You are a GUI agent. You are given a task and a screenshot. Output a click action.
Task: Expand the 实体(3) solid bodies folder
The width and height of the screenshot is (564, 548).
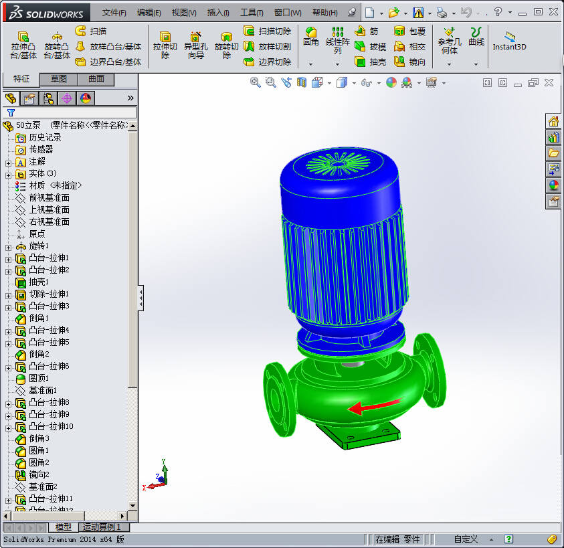[8, 175]
